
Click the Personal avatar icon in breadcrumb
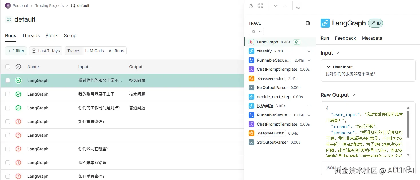point(8,5)
